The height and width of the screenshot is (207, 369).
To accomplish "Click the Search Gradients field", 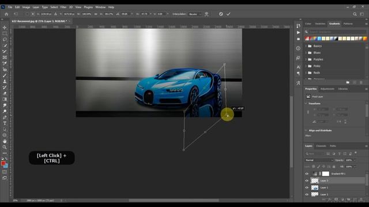I will pos(337,32).
